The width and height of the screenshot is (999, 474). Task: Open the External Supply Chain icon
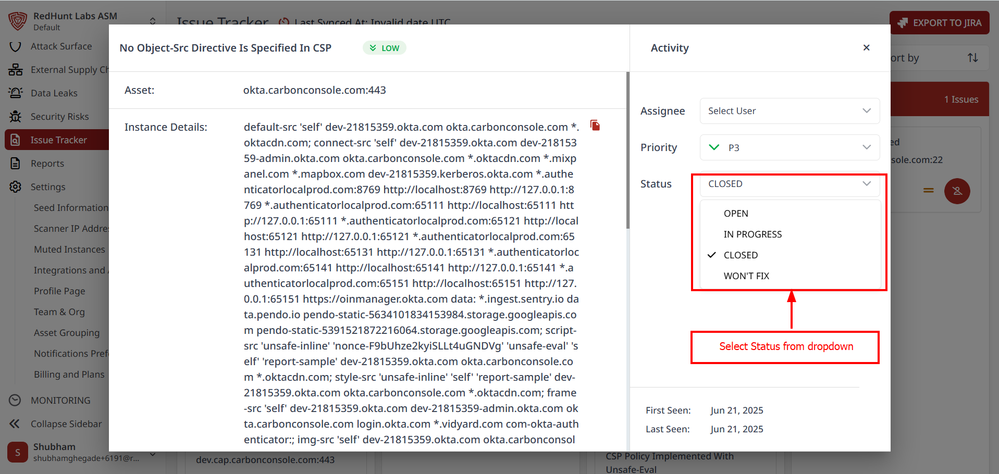(16, 70)
